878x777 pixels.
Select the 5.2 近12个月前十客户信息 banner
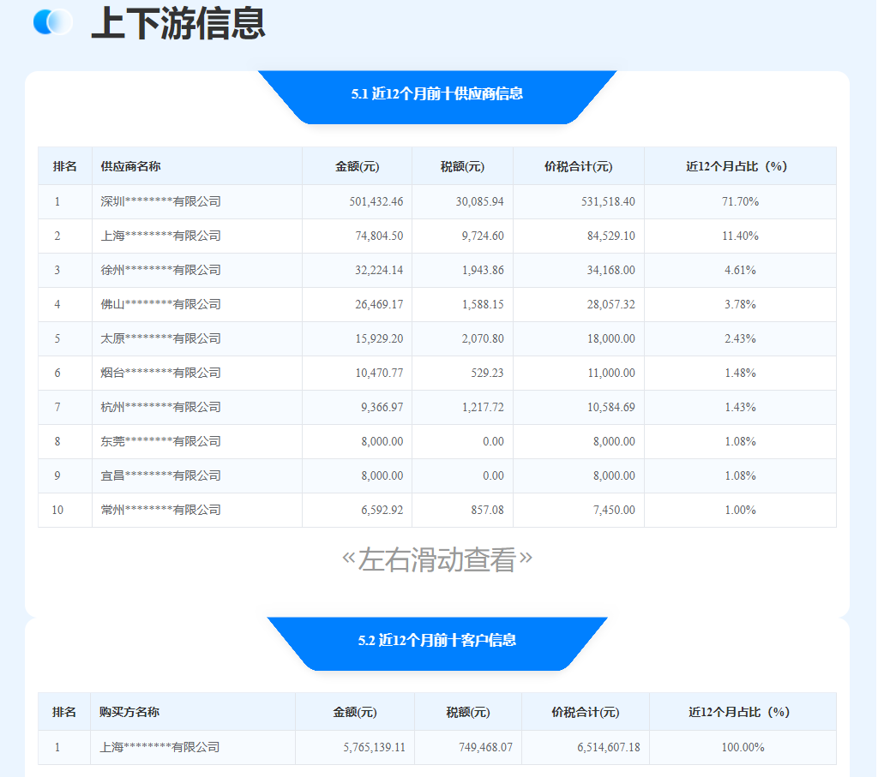click(x=438, y=643)
